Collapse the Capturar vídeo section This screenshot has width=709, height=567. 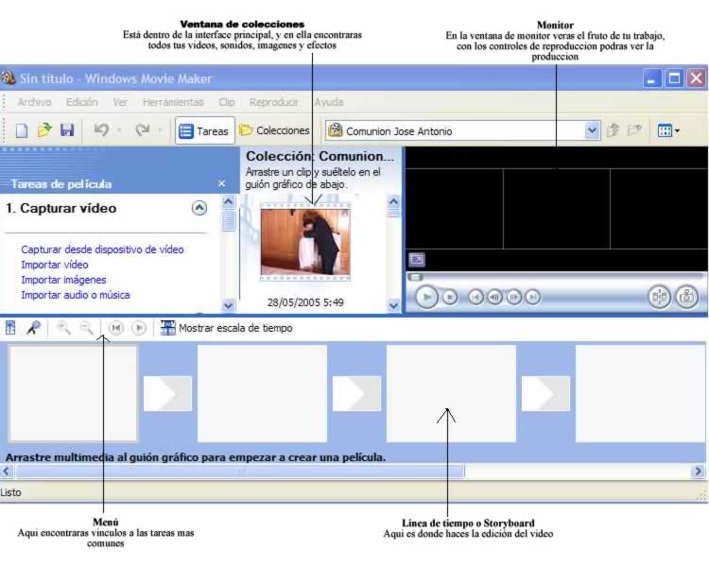pos(199,208)
